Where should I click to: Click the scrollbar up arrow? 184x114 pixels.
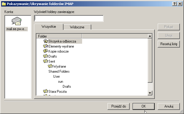150,36
